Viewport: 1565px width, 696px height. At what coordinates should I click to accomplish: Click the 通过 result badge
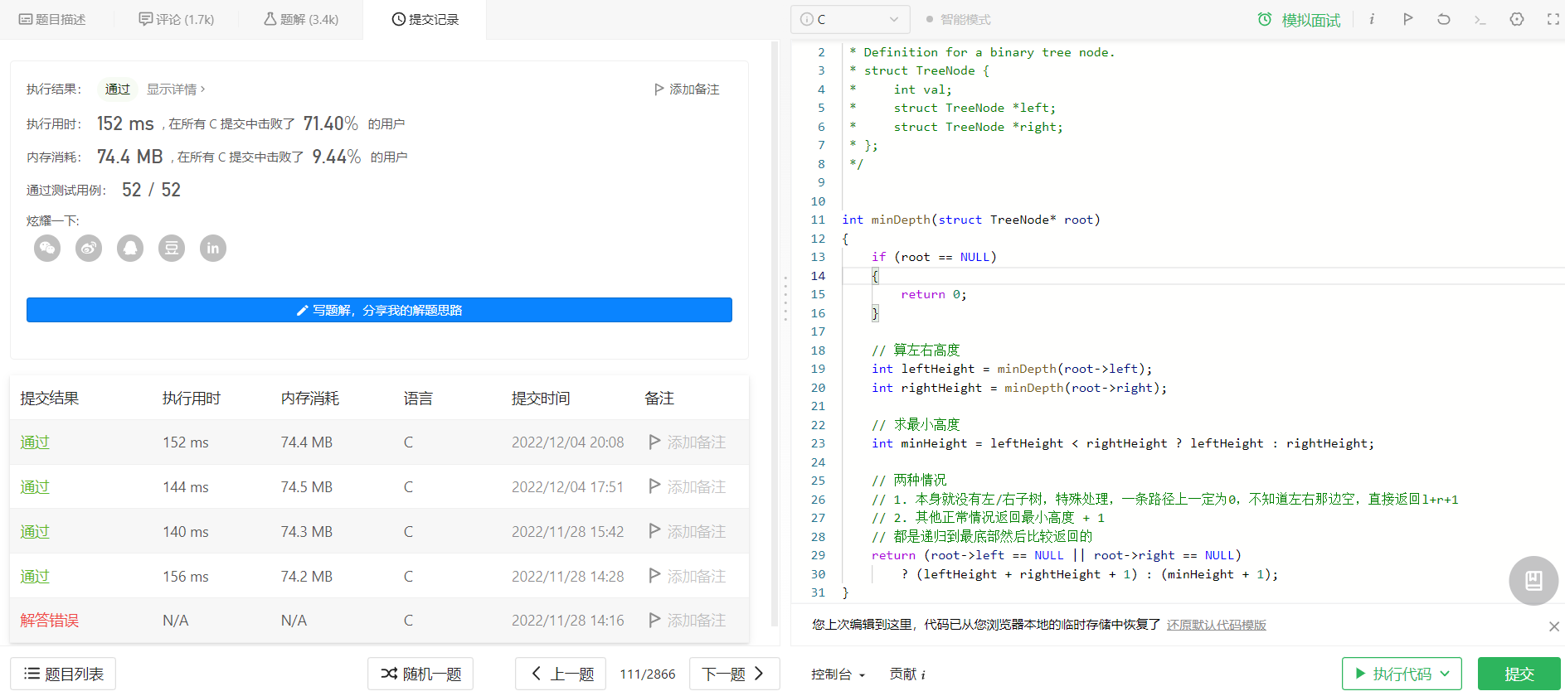coord(118,89)
